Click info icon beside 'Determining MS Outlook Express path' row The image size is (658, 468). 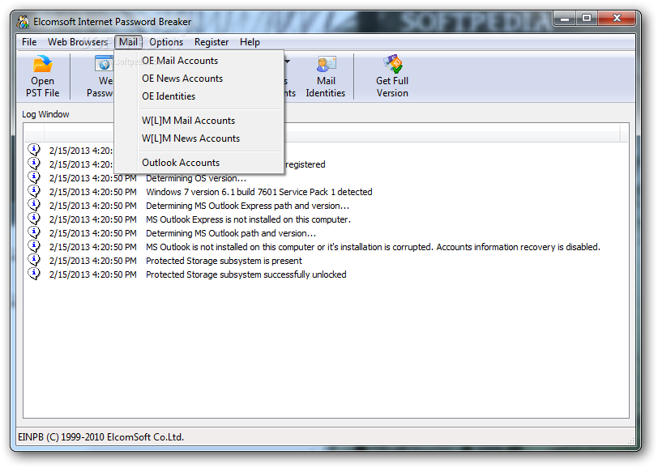coord(34,205)
